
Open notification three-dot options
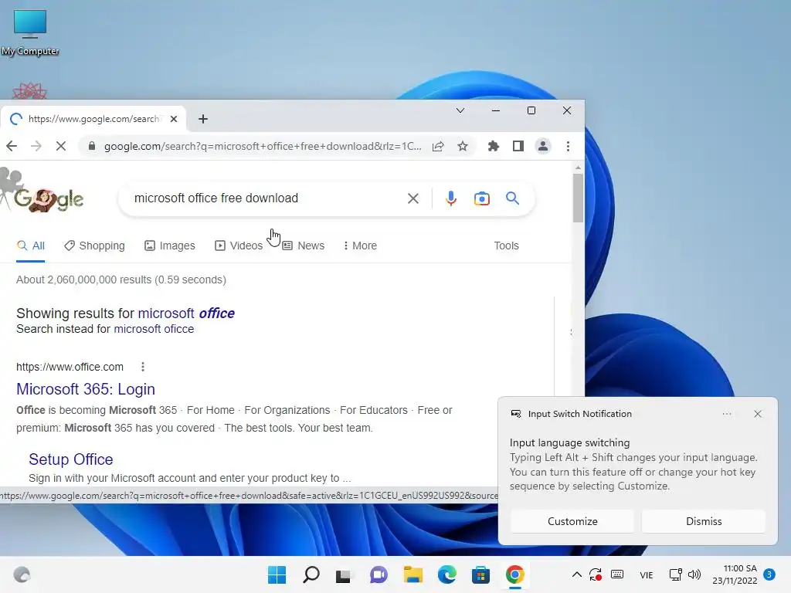[x=727, y=414]
